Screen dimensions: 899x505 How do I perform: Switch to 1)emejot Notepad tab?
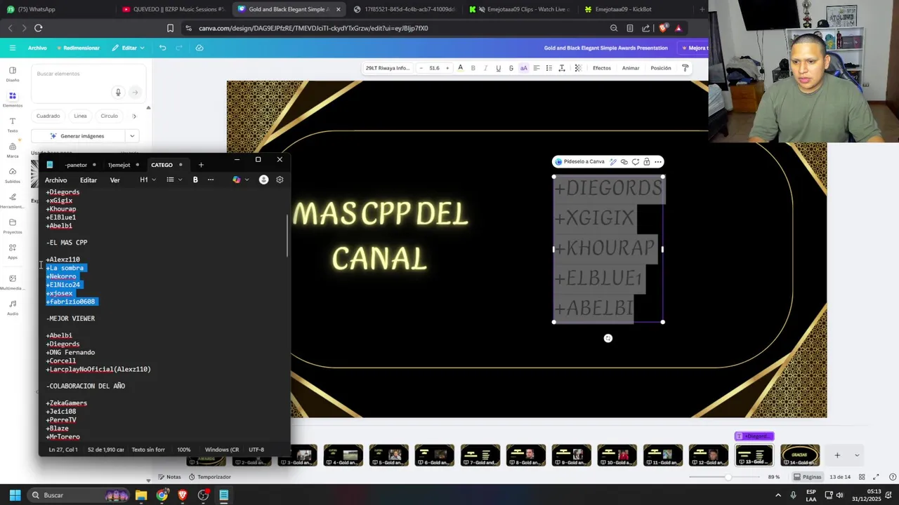[x=119, y=165]
